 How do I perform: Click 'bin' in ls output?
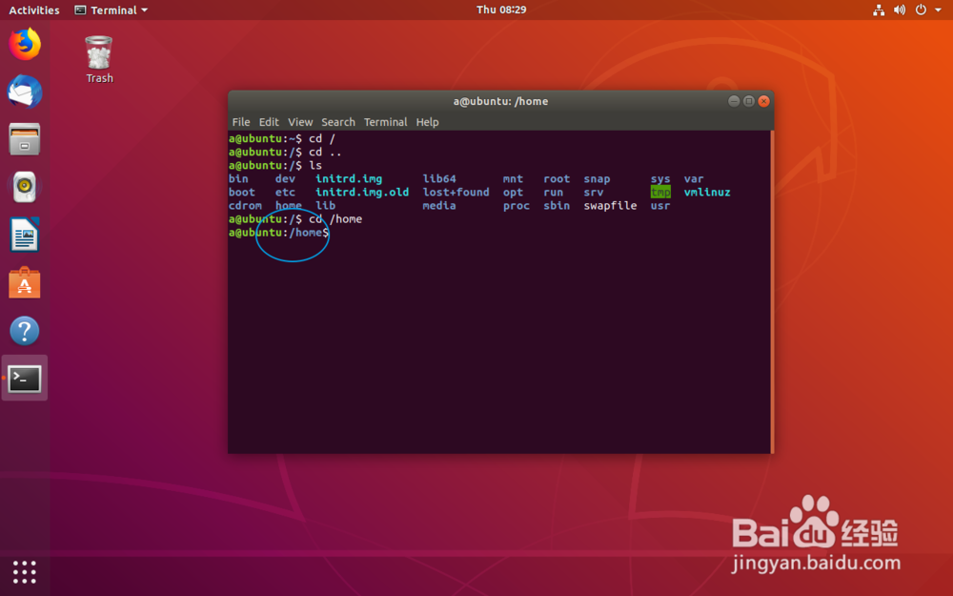[x=238, y=179]
